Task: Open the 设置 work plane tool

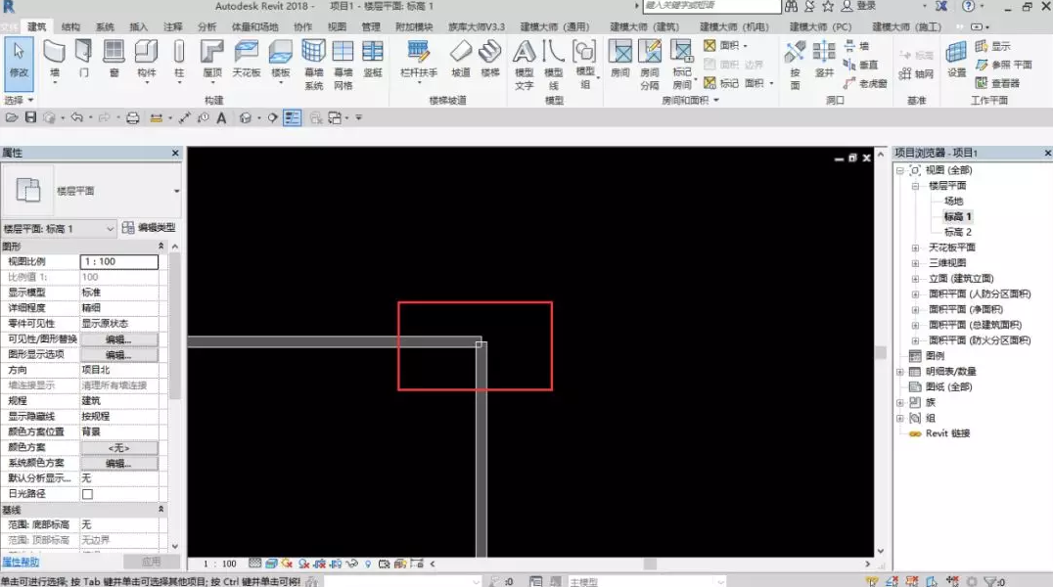Action: point(956,59)
